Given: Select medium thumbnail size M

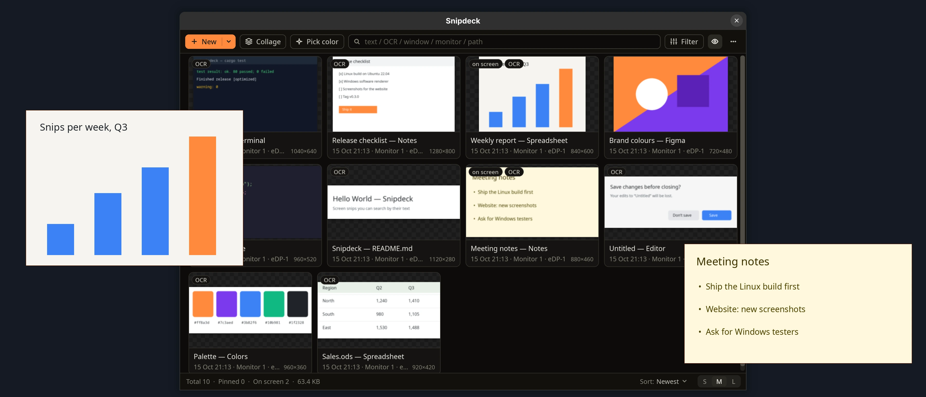Looking at the screenshot, I should point(719,382).
